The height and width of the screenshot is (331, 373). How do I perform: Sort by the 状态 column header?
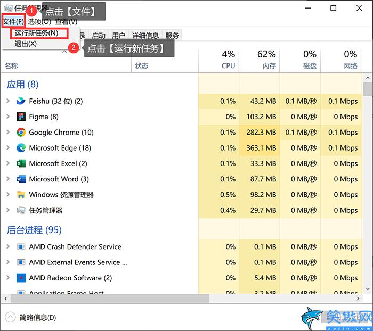[x=142, y=66]
